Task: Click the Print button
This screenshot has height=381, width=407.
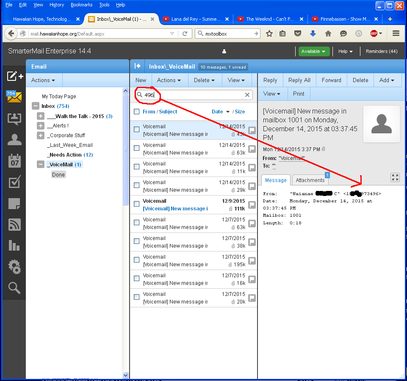Action: [x=299, y=94]
